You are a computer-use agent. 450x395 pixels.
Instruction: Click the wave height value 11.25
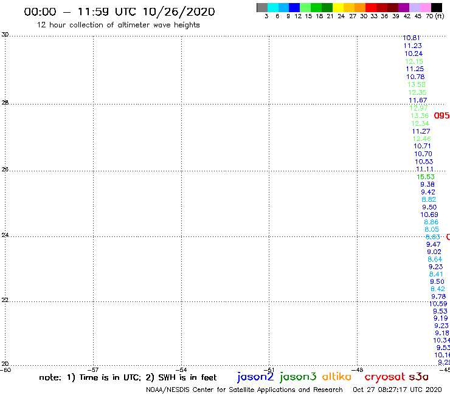(x=415, y=69)
